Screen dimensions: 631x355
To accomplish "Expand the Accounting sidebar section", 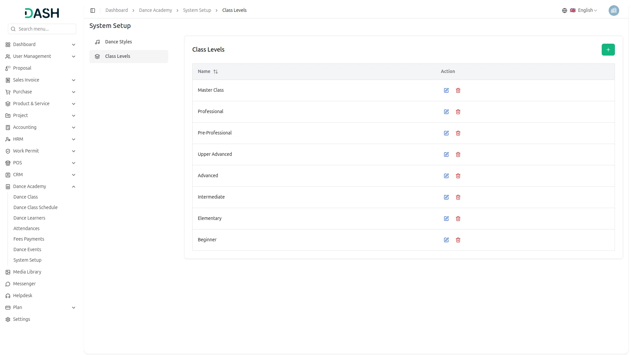I will 74,128.
